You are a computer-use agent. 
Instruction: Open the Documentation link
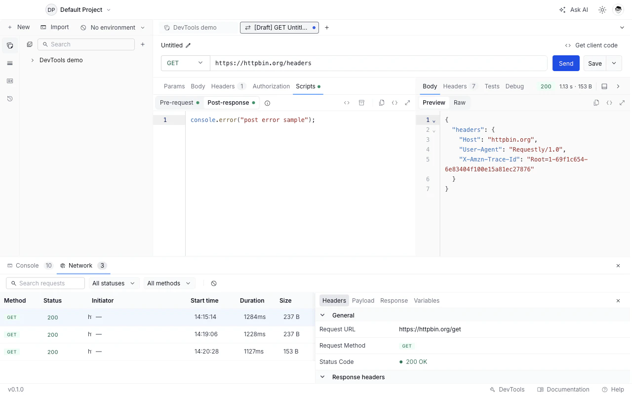tap(563, 390)
